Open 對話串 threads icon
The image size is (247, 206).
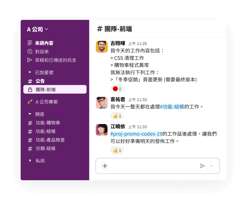pyautogui.click(x=30, y=52)
